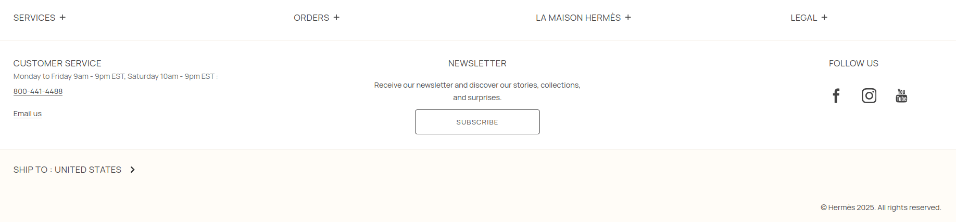Click the Customer Service heading
The height and width of the screenshot is (222, 956).
point(57,63)
